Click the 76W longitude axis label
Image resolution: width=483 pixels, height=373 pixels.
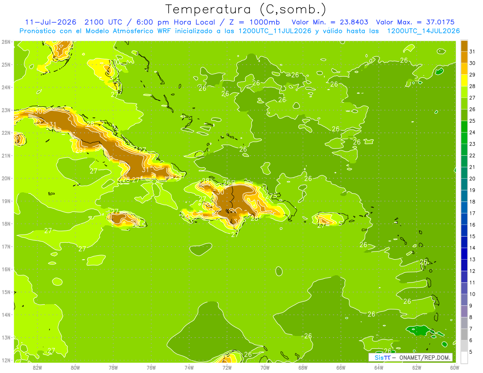[151, 367]
